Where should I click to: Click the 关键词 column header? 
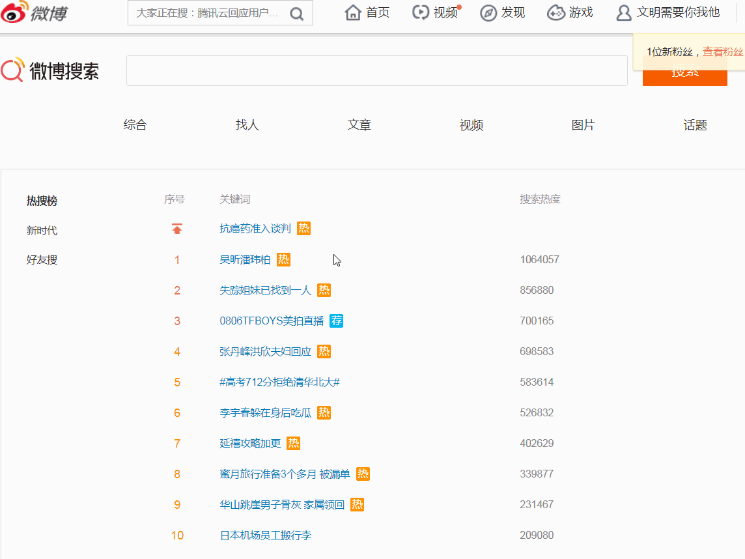[234, 199]
